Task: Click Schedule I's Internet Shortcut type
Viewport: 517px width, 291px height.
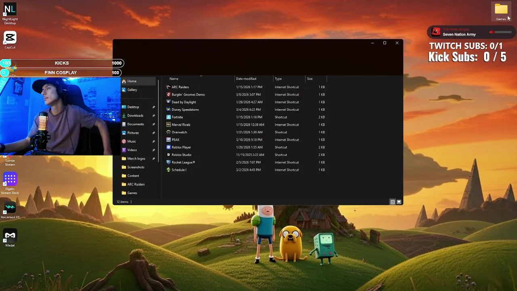Action: pyautogui.click(x=287, y=170)
